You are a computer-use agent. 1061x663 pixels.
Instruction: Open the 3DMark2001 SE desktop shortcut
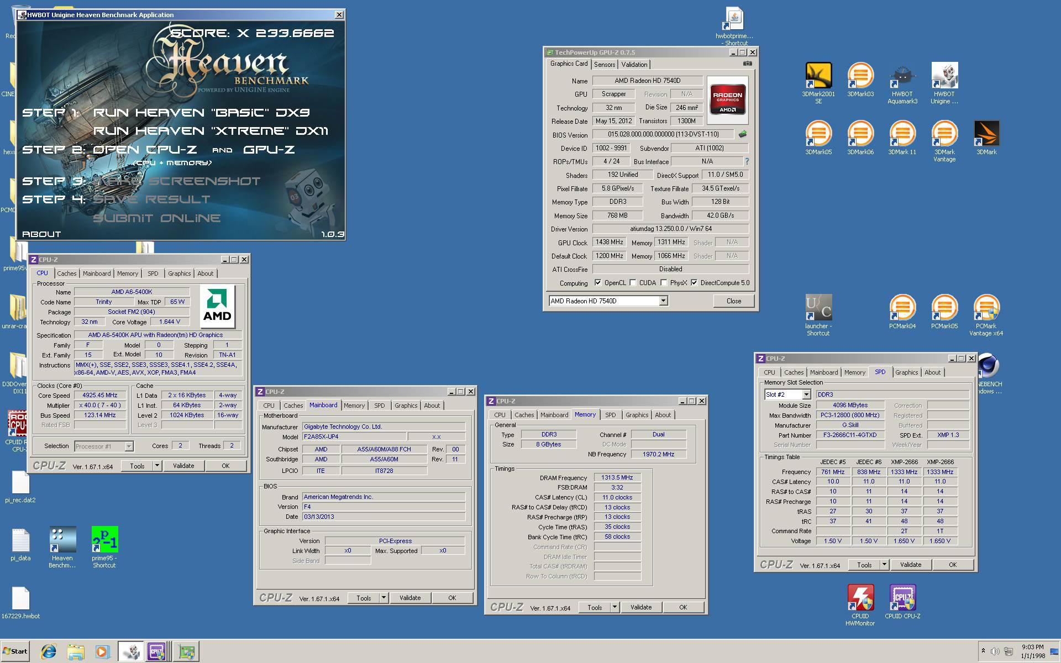818,83
